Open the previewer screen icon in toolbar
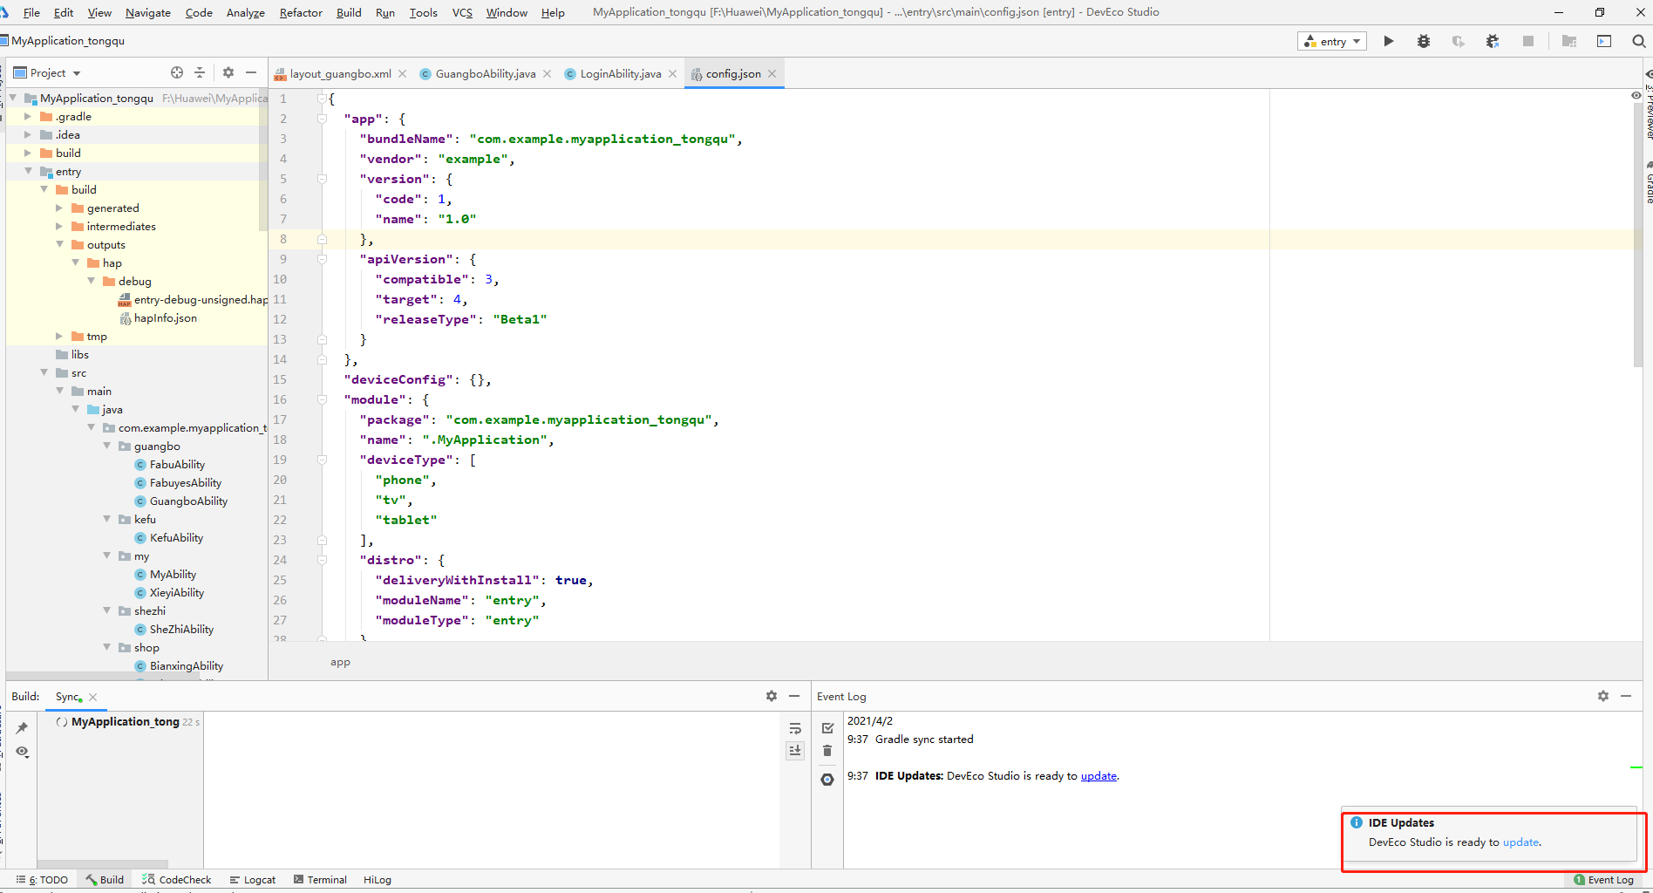The height and width of the screenshot is (893, 1653). 1604,41
